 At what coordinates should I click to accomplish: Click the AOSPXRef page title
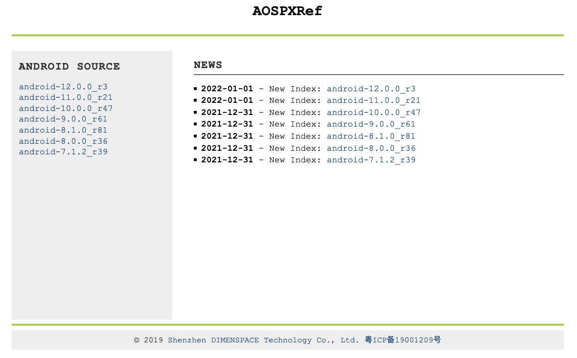(x=287, y=11)
